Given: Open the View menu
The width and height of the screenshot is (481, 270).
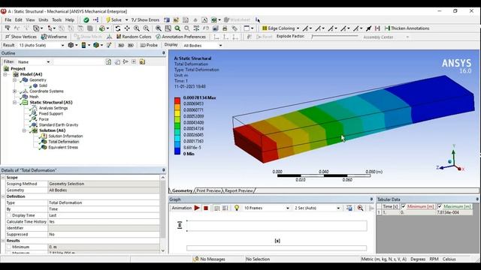Looking at the screenshot, I should [x=30, y=20].
